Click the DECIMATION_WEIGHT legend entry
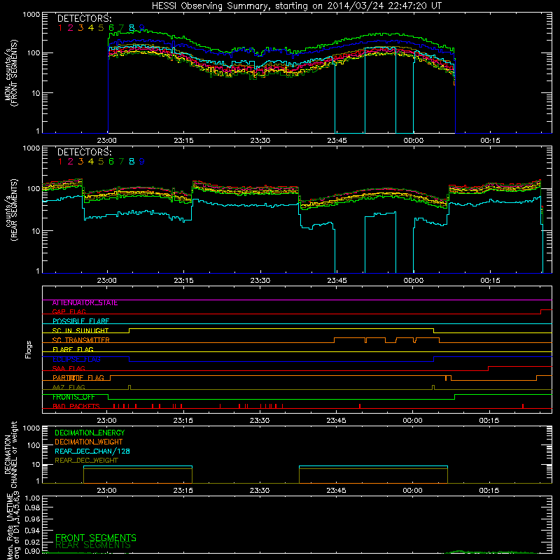 (89, 442)
